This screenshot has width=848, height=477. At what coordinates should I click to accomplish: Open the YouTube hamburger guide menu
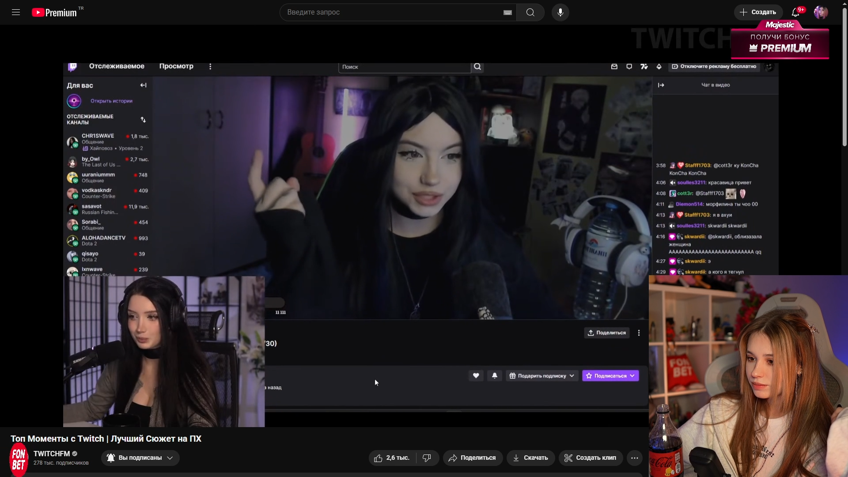[x=16, y=12]
